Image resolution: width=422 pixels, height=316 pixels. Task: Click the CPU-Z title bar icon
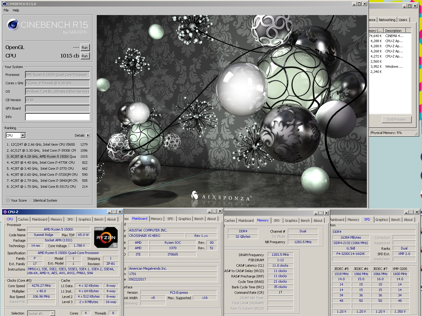(x=5, y=212)
